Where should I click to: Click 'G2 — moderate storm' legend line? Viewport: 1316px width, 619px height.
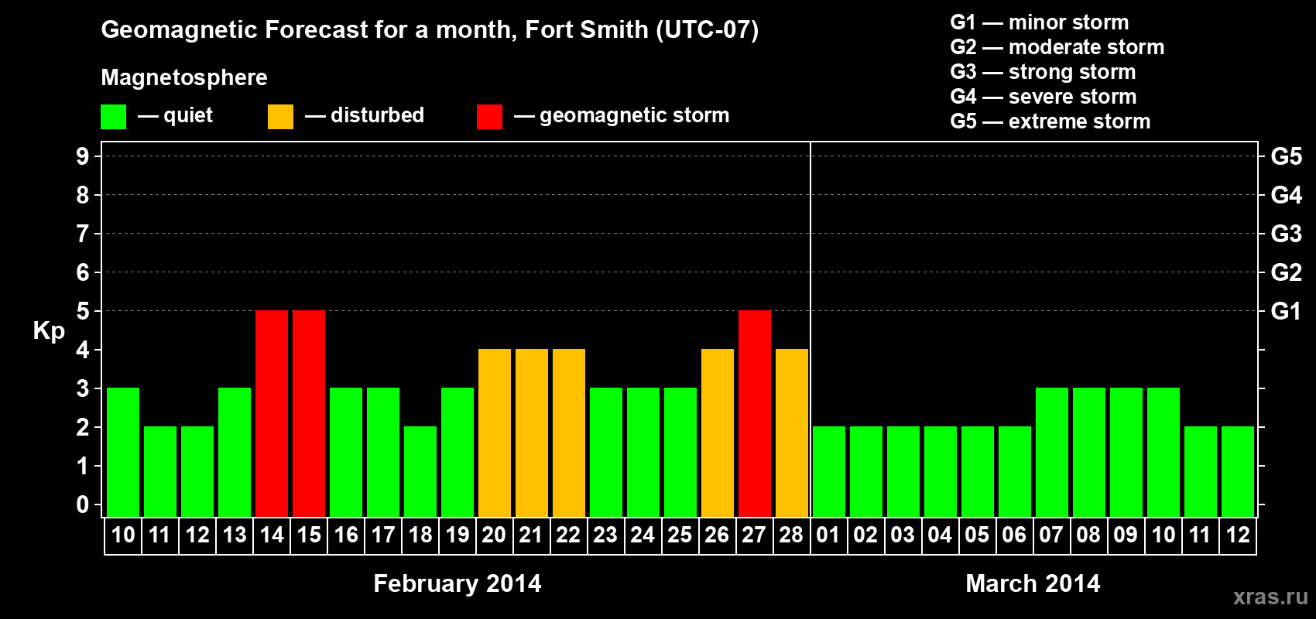point(1057,47)
